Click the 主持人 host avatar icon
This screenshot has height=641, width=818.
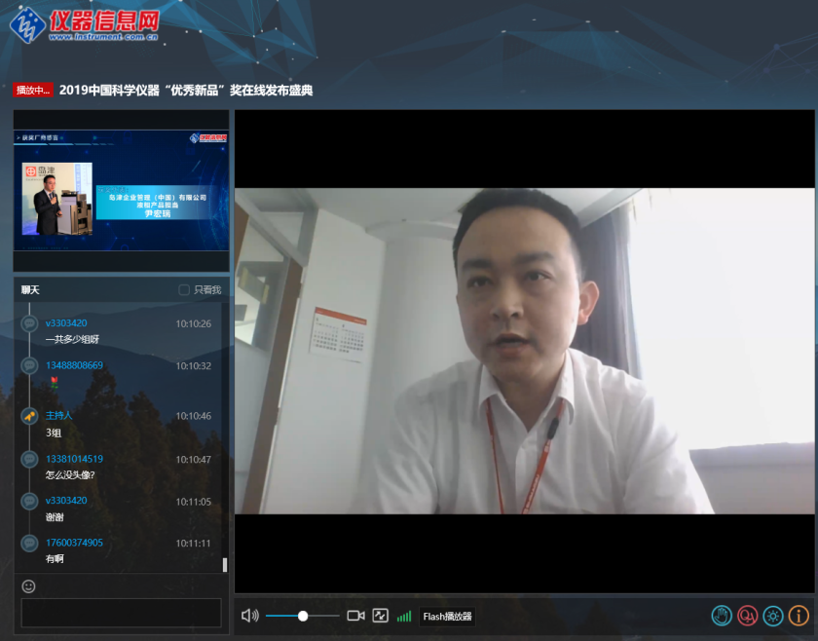[29, 416]
